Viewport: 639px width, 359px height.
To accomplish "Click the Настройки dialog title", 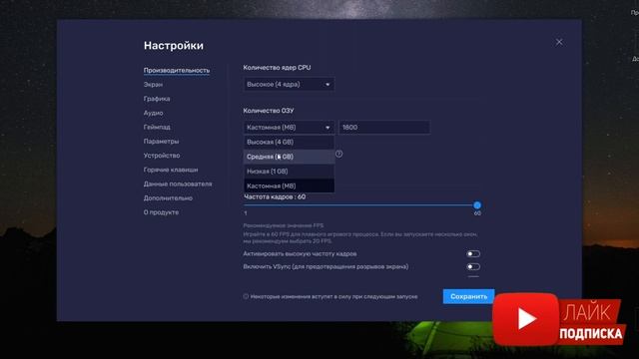I will pos(174,46).
